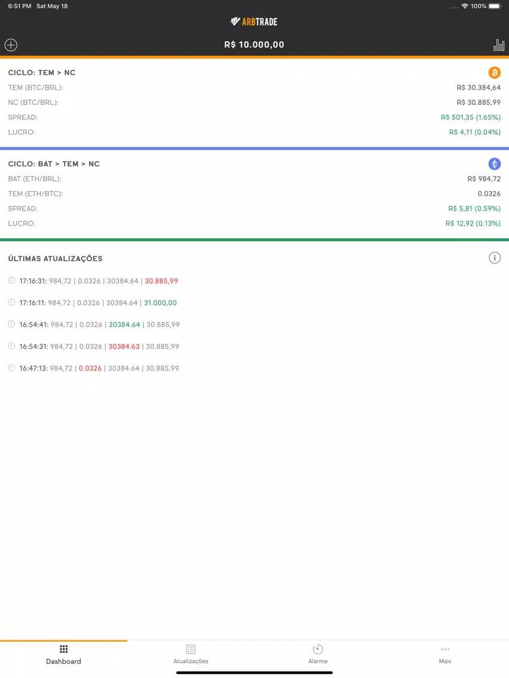Tap the red 0.0326 value

pyautogui.click(x=90, y=368)
